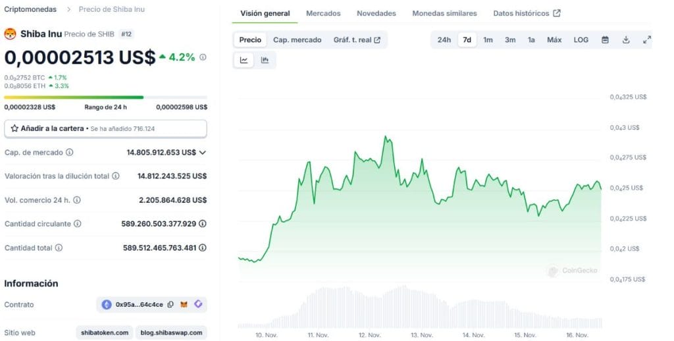Open info icon beside Cantidad circulante label
Image resolution: width=674 pixels, height=341 pixels.
point(78,224)
